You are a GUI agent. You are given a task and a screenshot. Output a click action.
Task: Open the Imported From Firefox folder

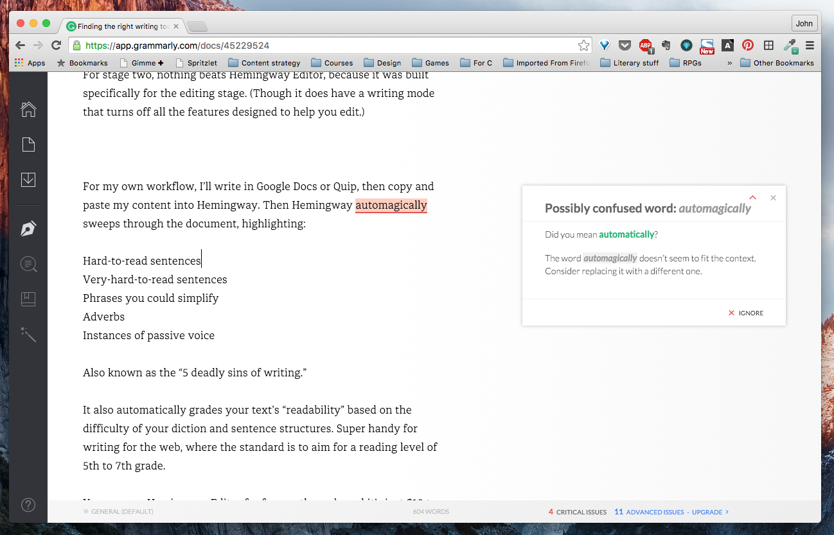click(546, 63)
